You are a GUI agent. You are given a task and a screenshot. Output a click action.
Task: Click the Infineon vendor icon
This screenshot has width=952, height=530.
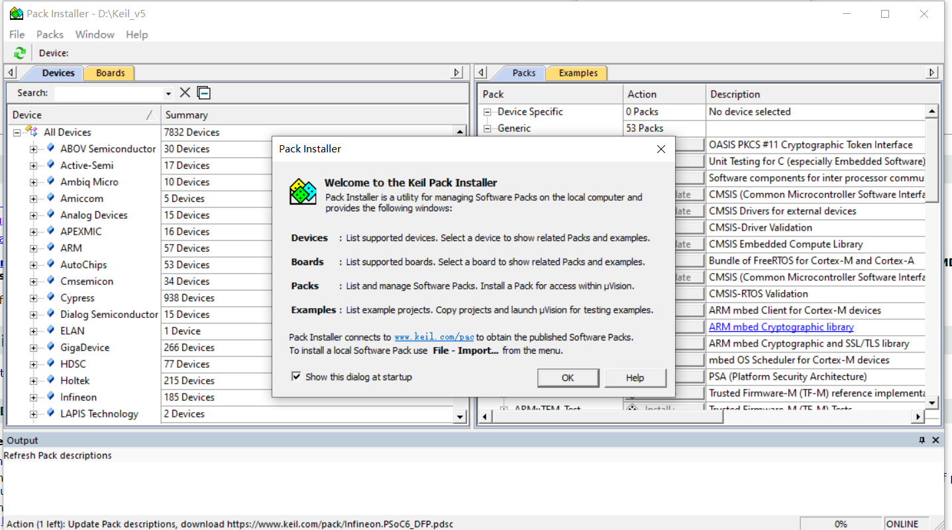coord(50,397)
